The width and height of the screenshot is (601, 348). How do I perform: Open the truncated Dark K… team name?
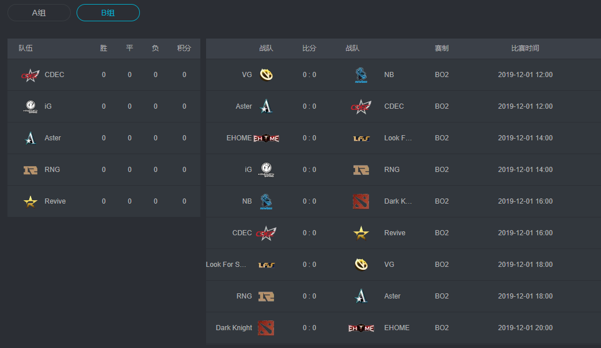(x=398, y=201)
